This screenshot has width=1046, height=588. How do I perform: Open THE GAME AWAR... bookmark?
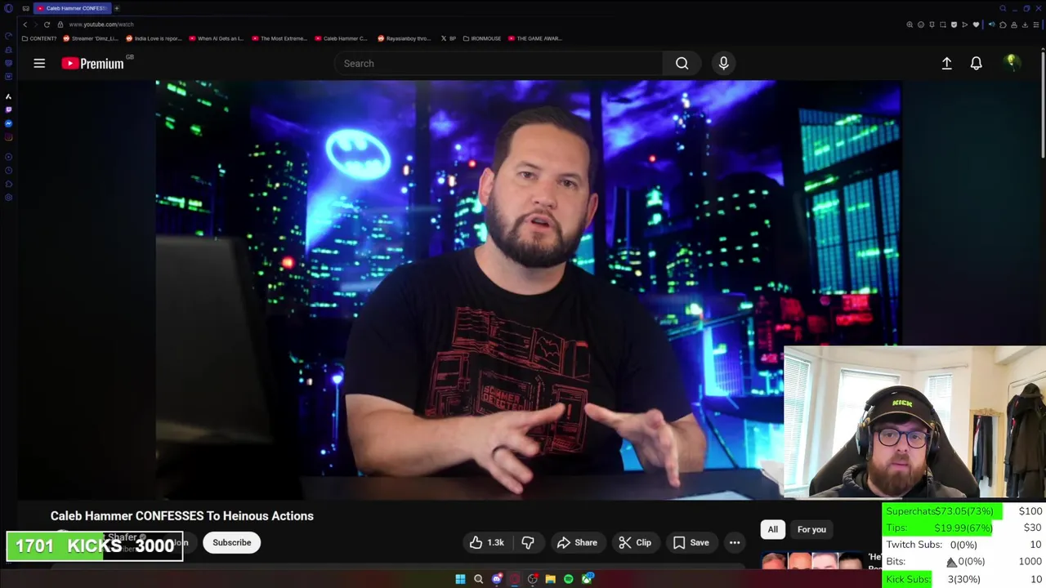tap(534, 38)
